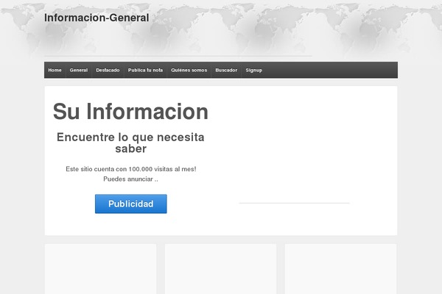Open the Home menu item
The height and width of the screenshot is (294, 442).
55,70
